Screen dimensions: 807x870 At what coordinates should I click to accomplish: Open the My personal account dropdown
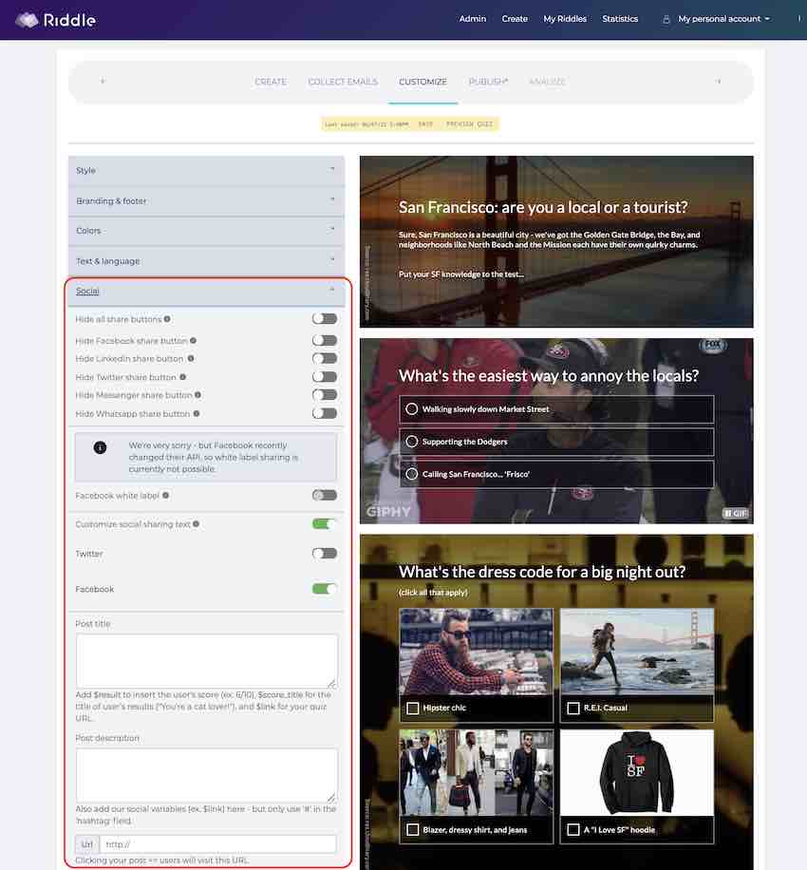pyautogui.click(x=723, y=19)
